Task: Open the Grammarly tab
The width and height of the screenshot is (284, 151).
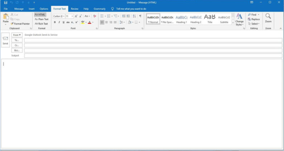Action: (100, 9)
